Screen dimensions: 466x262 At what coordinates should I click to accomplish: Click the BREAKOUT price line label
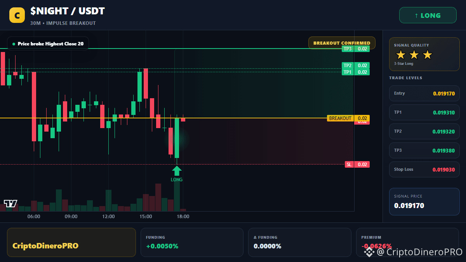coord(348,118)
